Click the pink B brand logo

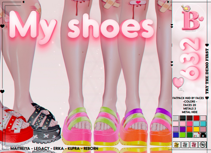tap(189, 20)
